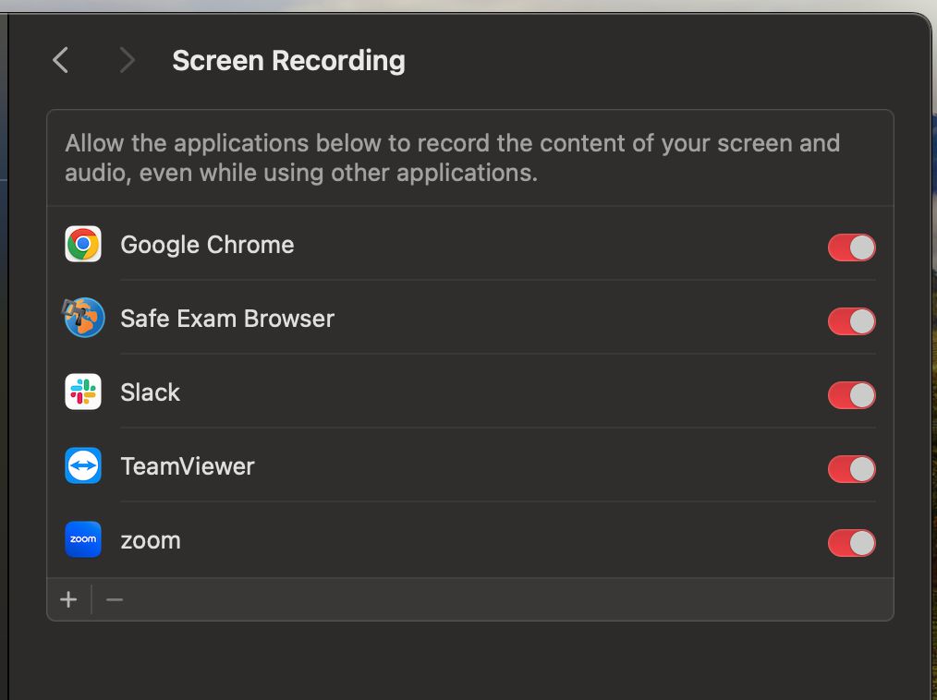
Task: Go back using the left chevron
Action: (x=60, y=60)
